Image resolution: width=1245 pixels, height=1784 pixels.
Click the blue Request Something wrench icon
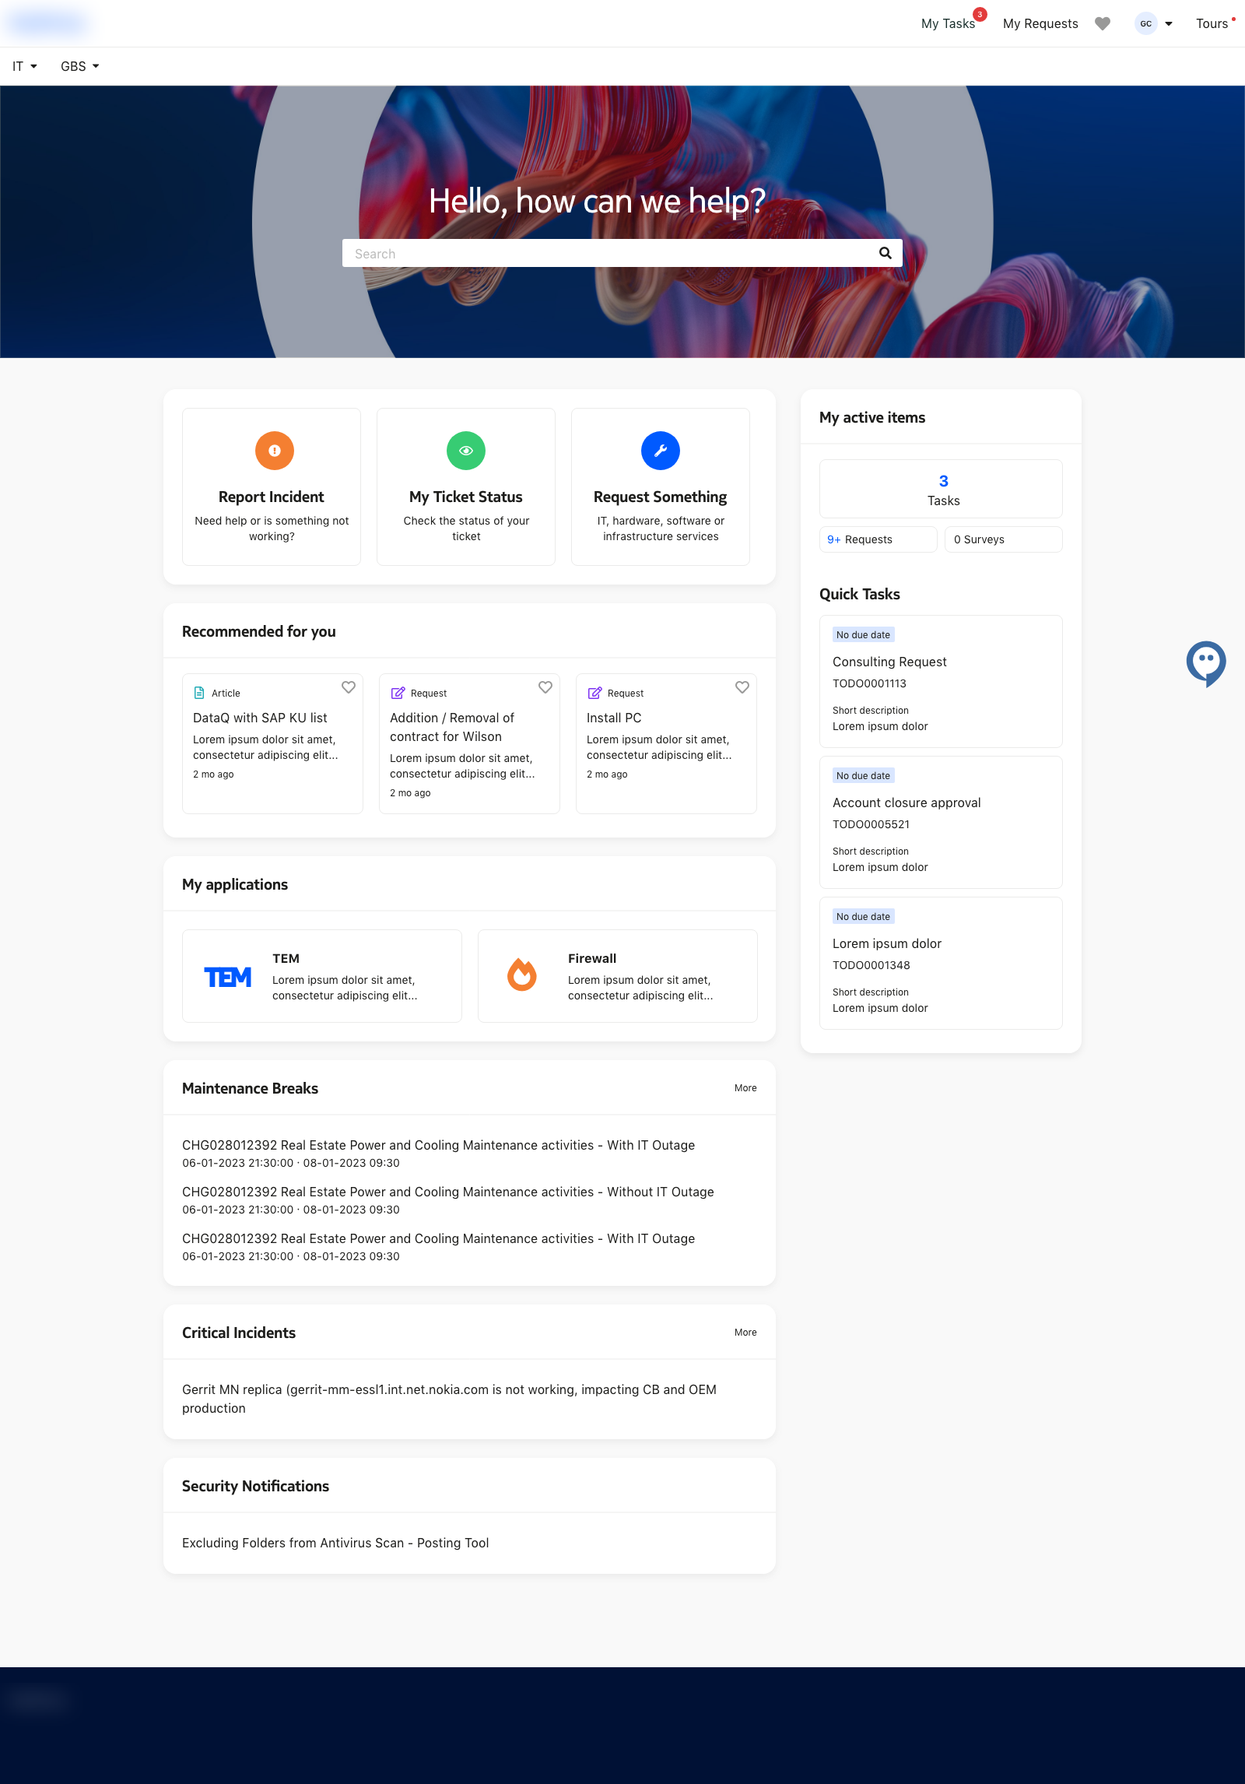[660, 451]
